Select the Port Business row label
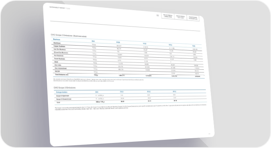The width and height of the screenshot is (271, 148). (59, 56)
